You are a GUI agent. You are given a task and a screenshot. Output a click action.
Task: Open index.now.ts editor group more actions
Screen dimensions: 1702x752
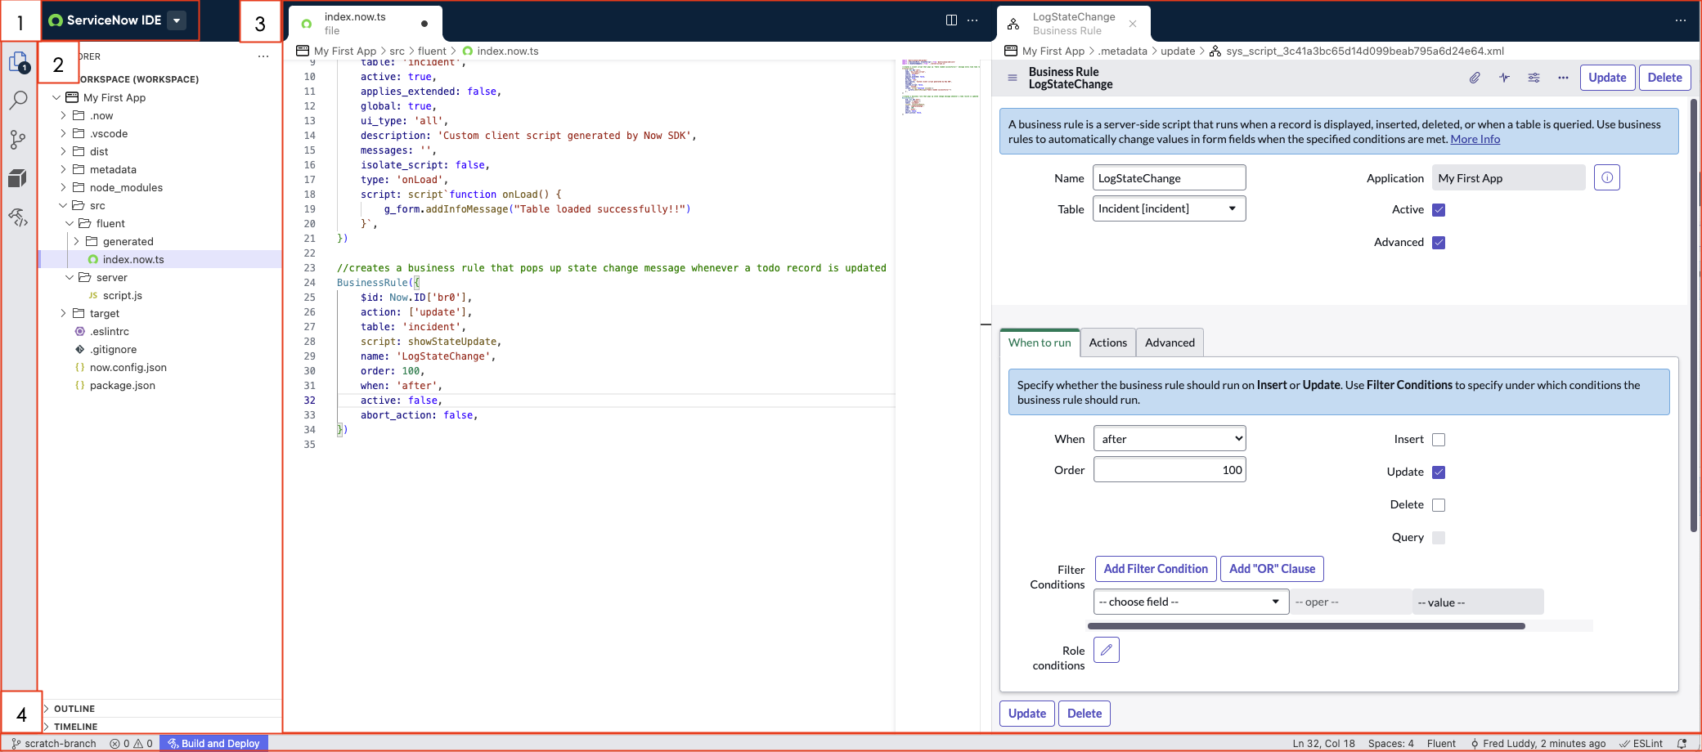coord(972,20)
